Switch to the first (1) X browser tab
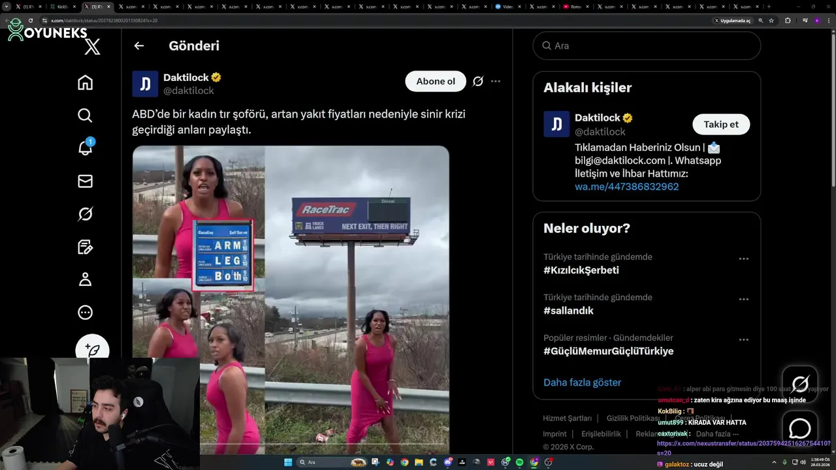Viewport: 836px width, 470px height. tap(29, 7)
